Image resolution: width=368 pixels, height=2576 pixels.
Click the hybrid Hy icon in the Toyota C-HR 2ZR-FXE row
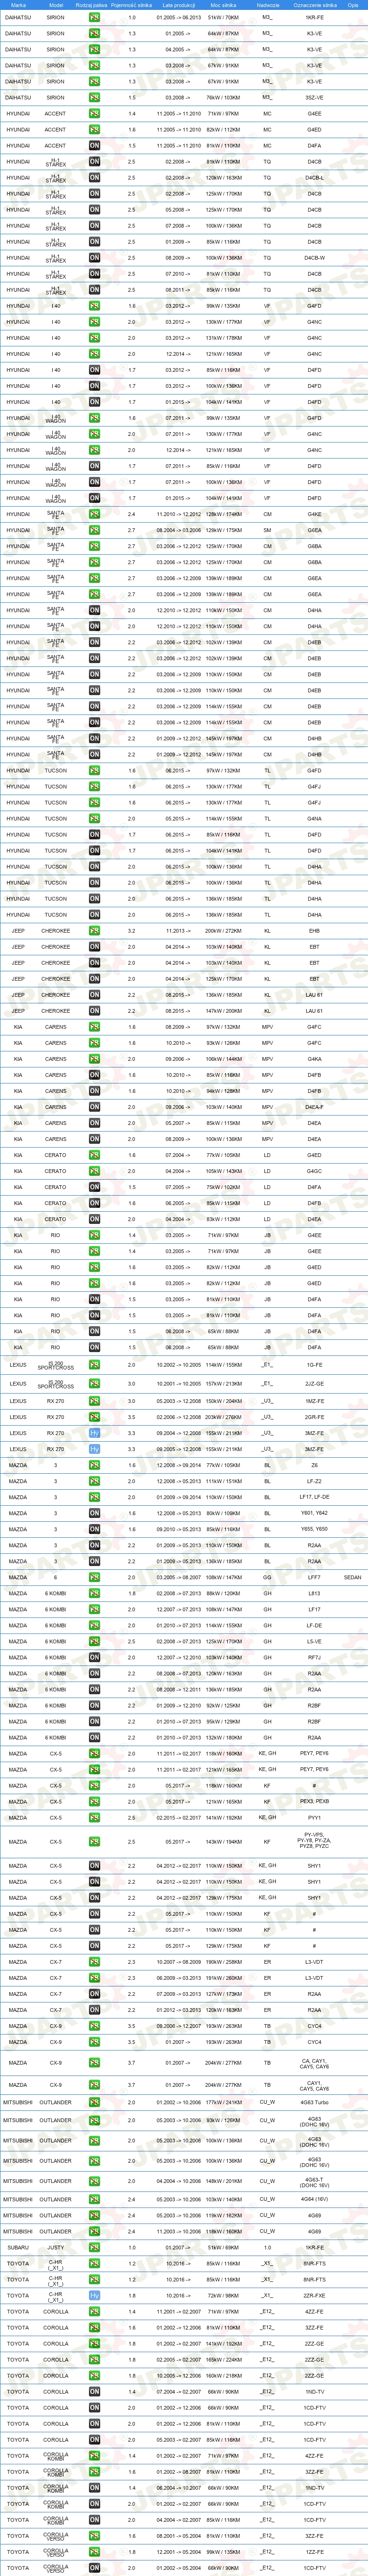[95, 2296]
